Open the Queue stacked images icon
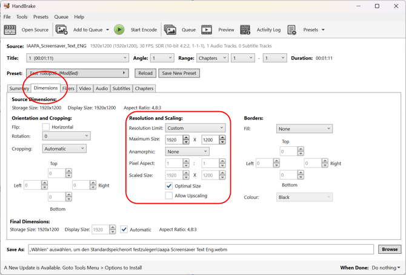The image size is (406, 275). tap(170, 30)
